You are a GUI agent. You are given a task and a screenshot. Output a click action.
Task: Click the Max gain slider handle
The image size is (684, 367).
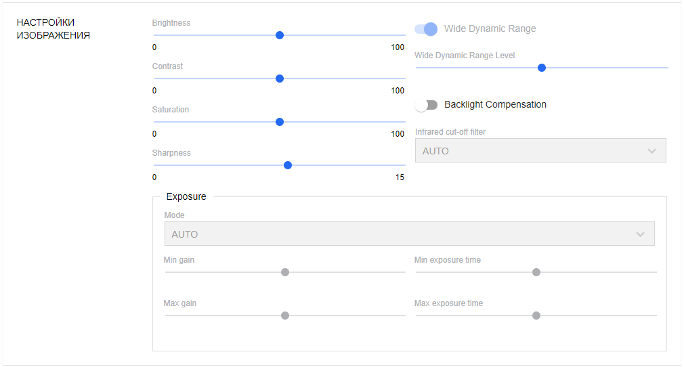(x=285, y=316)
